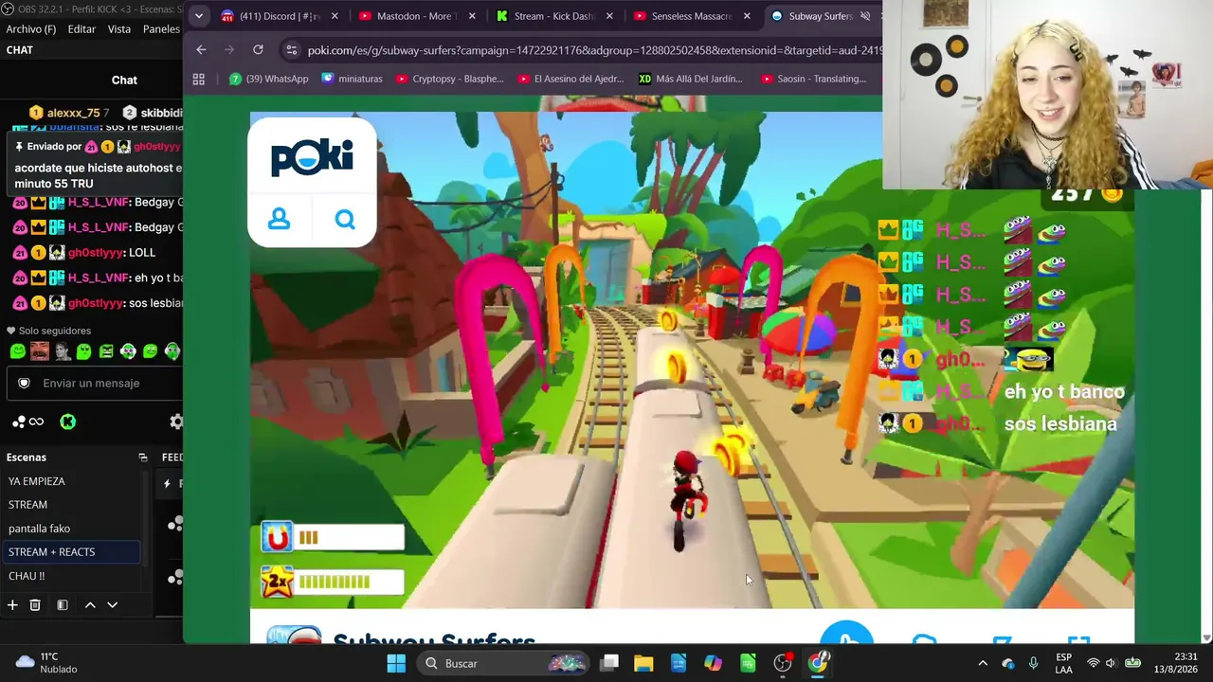Screen dimensions: 1213x682
Task: Open the miniaturas bookmark
Action: [353, 79]
